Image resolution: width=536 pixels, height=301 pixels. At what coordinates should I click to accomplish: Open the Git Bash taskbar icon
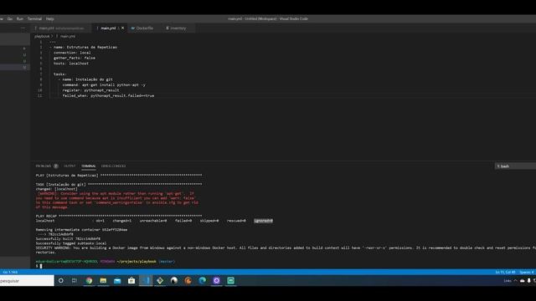[160, 281]
